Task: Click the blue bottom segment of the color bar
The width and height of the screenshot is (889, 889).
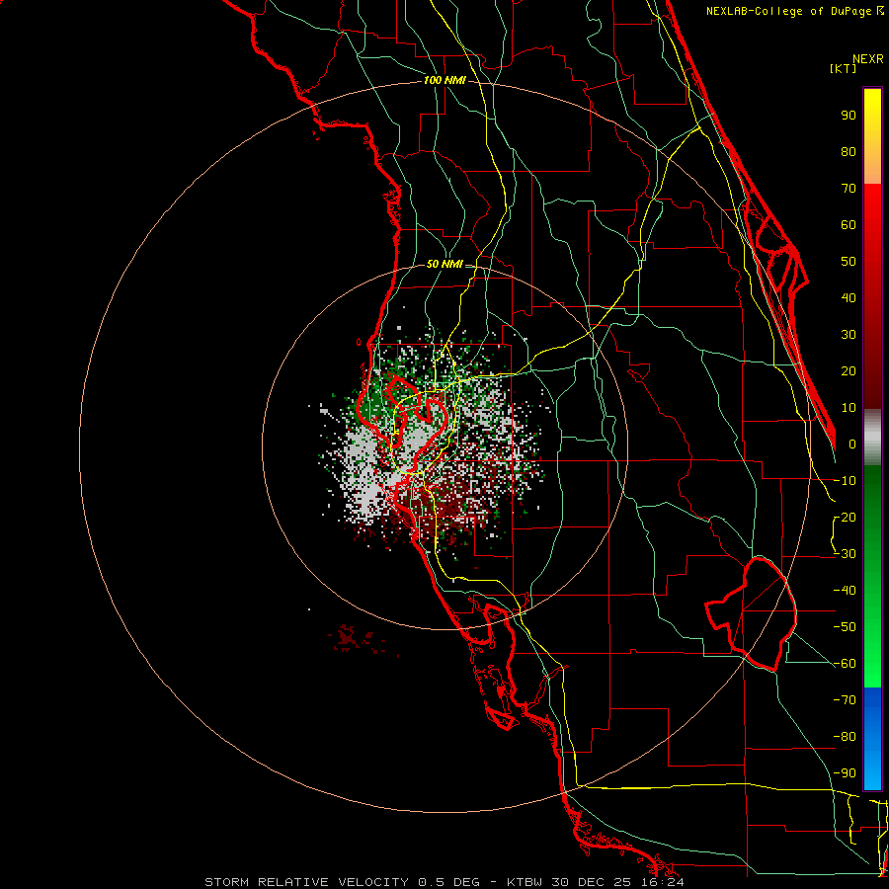Action: click(872, 739)
